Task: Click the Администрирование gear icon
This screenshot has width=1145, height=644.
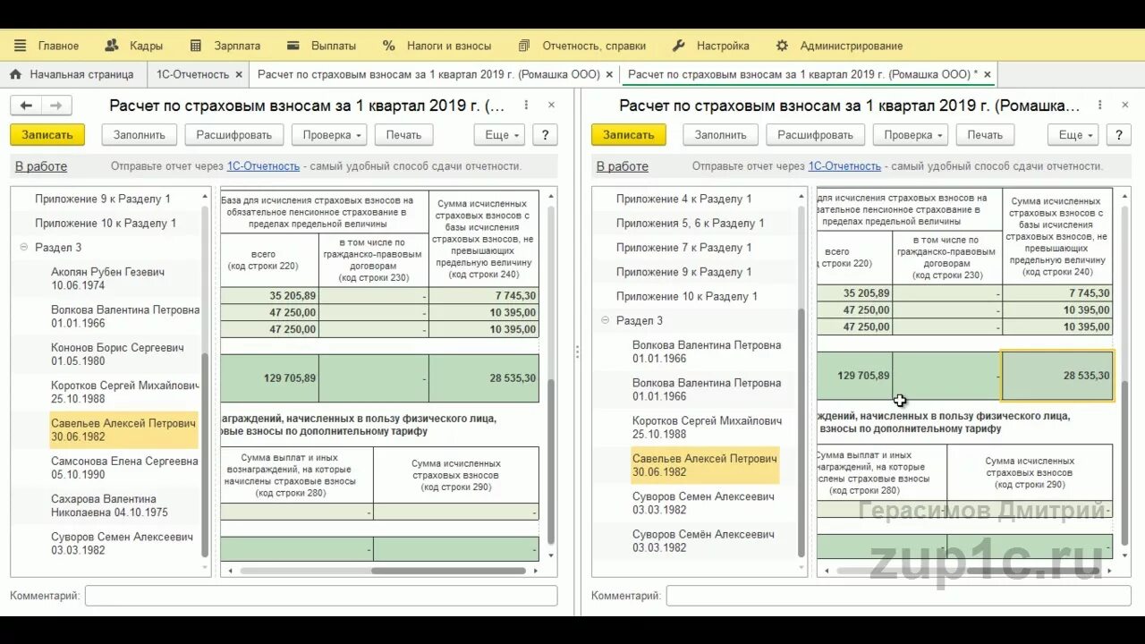Action: 783,46
